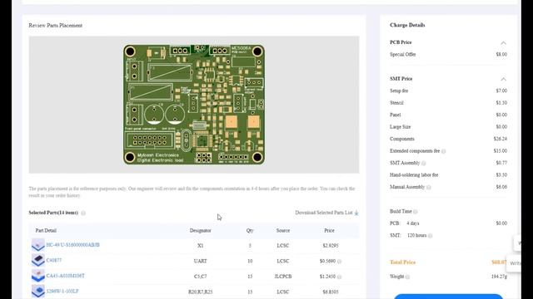Click info icon beside $0.5690 price
This screenshot has width=533, height=299.
click(339, 262)
